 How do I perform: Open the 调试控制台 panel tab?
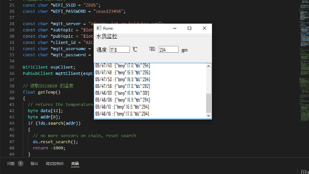click(x=55, y=163)
